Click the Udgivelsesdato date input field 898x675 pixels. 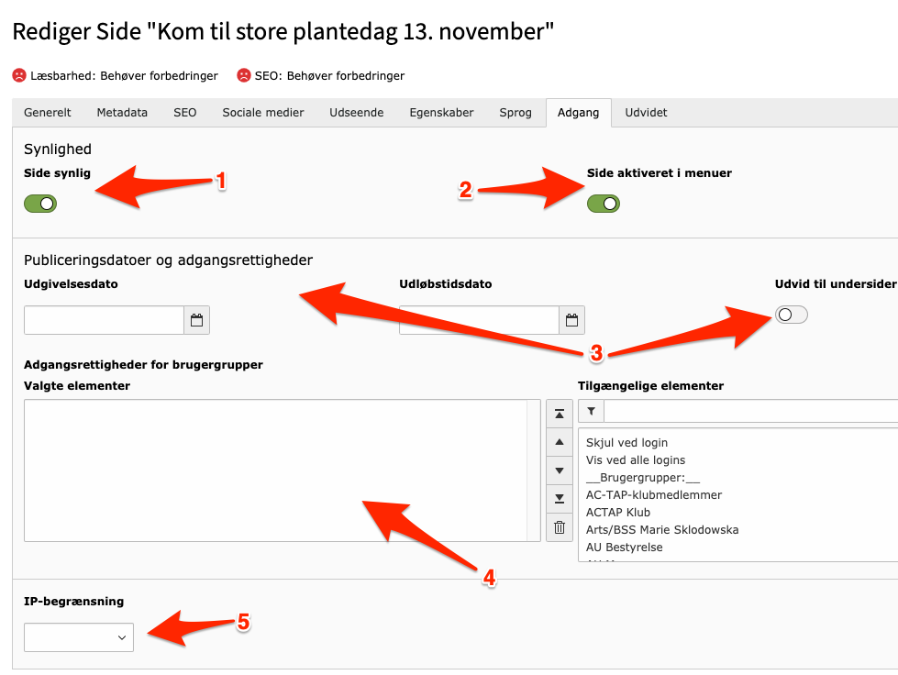point(104,320)
